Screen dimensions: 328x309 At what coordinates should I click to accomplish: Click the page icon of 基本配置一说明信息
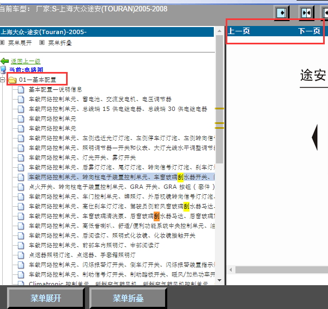[21, 89]
